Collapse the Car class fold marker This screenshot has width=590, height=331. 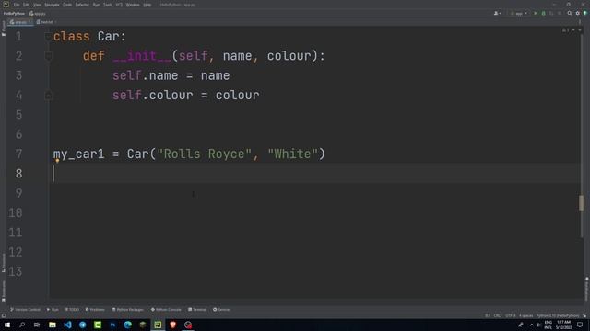click(48, 37)
